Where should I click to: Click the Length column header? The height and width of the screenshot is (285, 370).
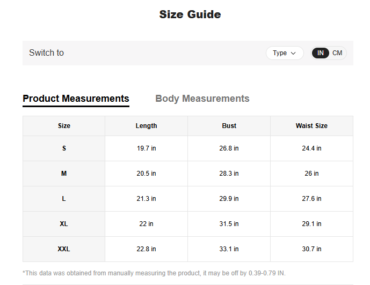(x=146, y=126)
